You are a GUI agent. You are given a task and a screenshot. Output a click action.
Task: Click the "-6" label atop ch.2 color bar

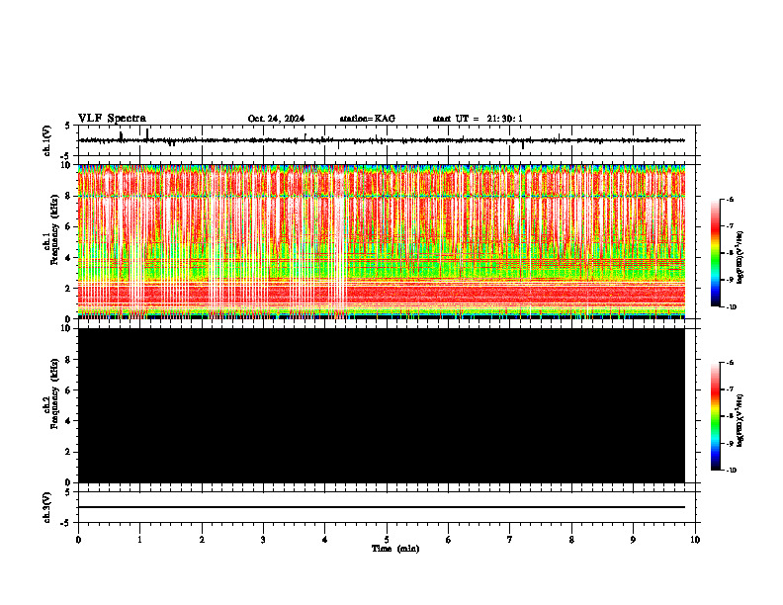(x=730, y=363)
